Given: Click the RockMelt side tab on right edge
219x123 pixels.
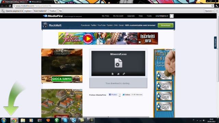Looking at the screenshot, I should (215, 42).
